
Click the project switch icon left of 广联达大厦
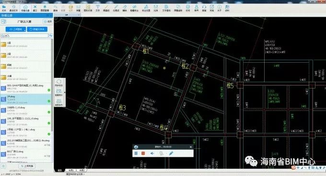[3, 22]
